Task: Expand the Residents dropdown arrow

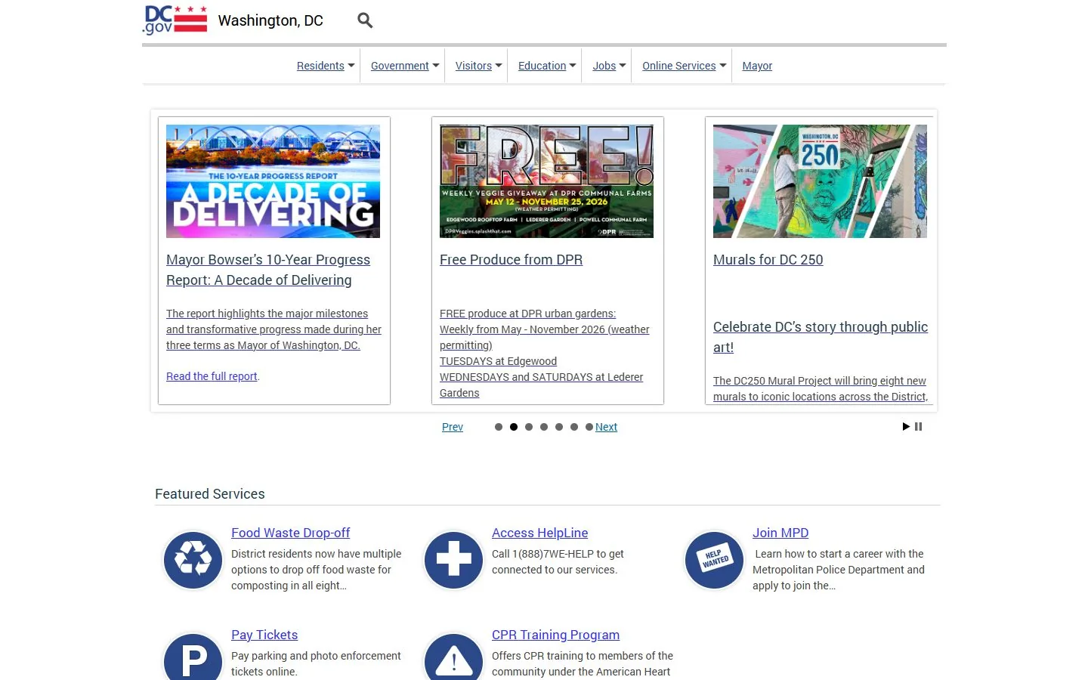Action: point(351,66)
